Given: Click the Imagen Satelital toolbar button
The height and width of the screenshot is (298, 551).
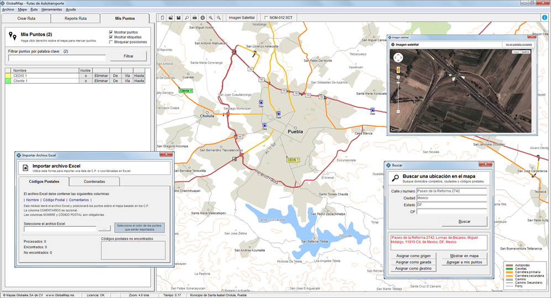Looking at the screenshot, I should [x=242, y=18].
